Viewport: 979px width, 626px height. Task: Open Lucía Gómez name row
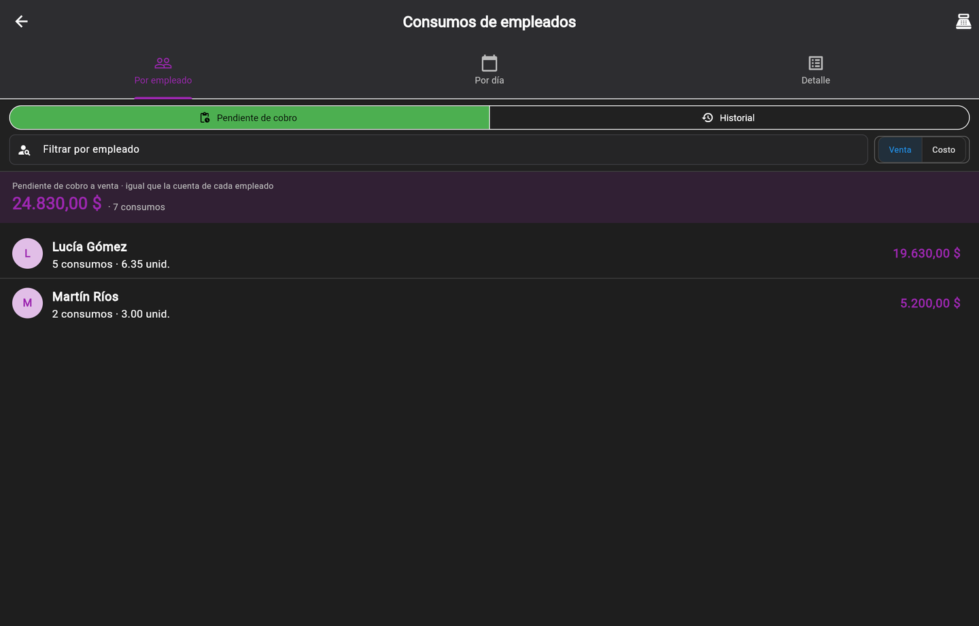click(x=489, y=253)
